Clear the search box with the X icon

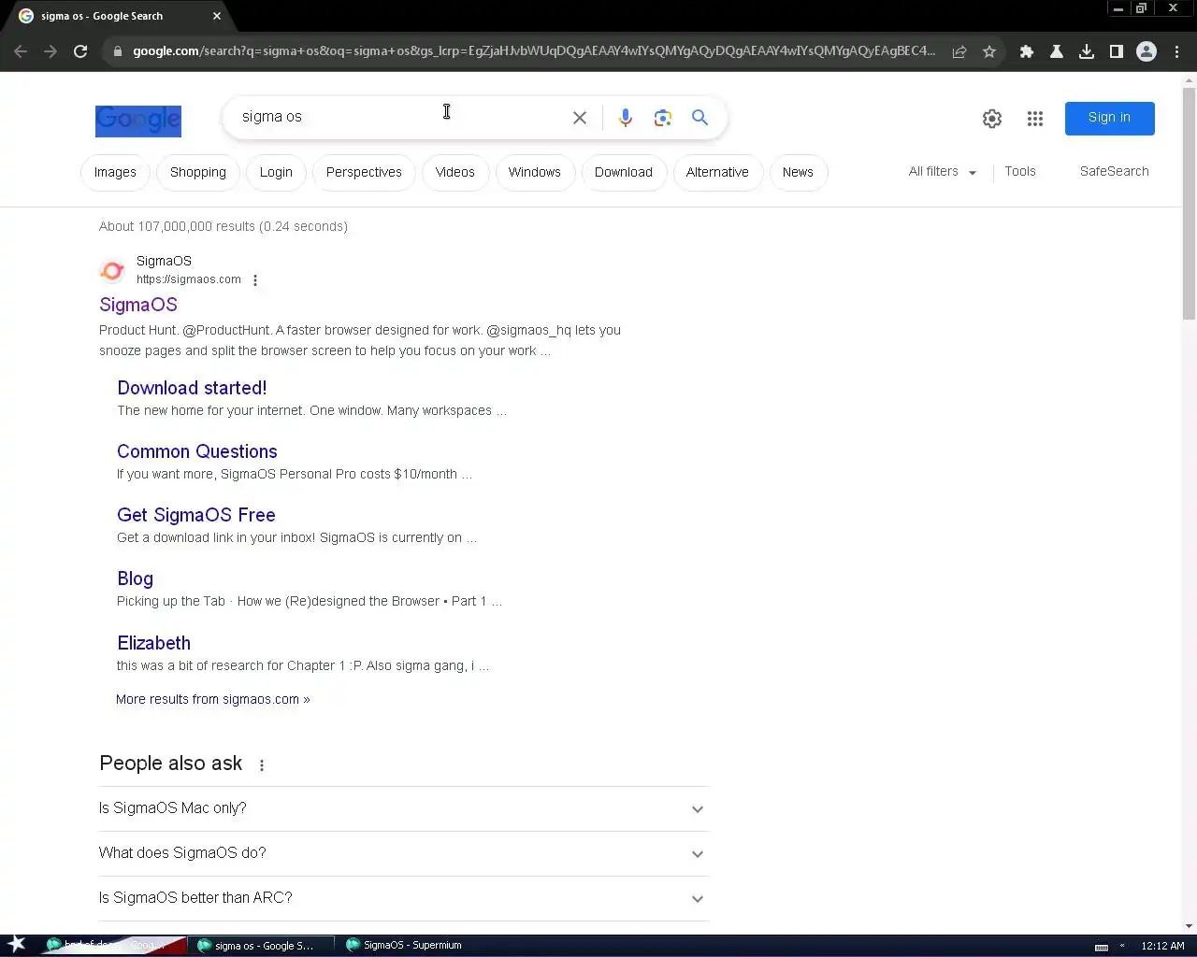point(580,118)
